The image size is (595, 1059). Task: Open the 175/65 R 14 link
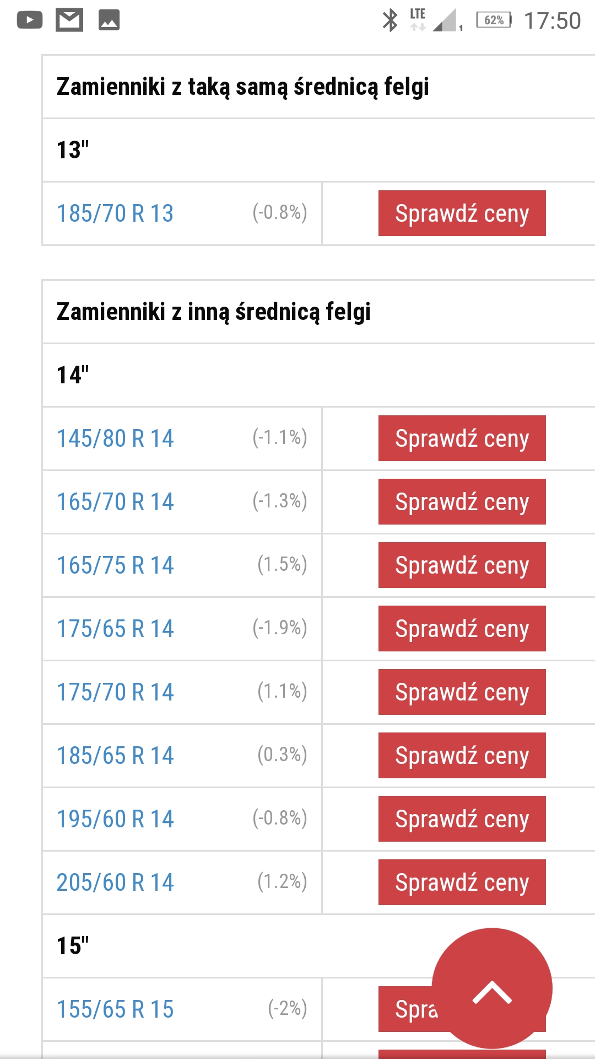pyautogui.click(x=115, y=629)
